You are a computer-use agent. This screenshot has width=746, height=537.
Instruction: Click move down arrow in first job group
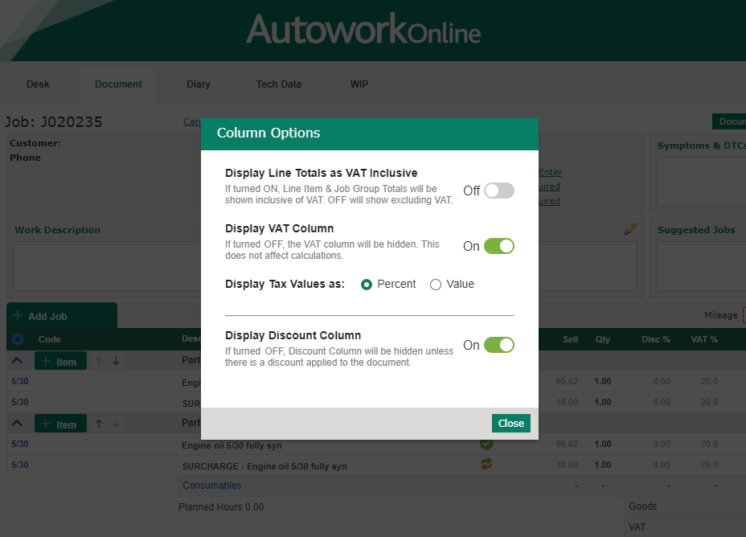[116, 361]
